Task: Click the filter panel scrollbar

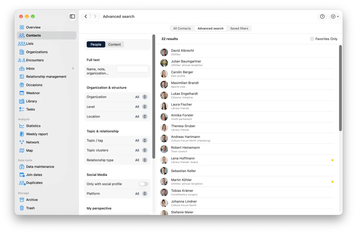Action: 154,96
